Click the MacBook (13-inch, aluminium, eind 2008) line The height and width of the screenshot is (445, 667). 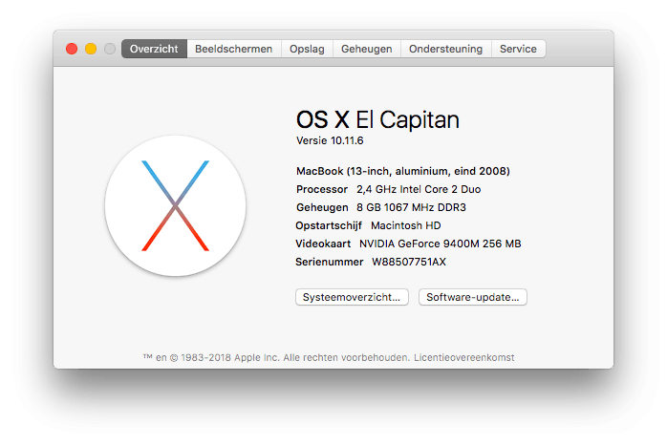(403, 171)
